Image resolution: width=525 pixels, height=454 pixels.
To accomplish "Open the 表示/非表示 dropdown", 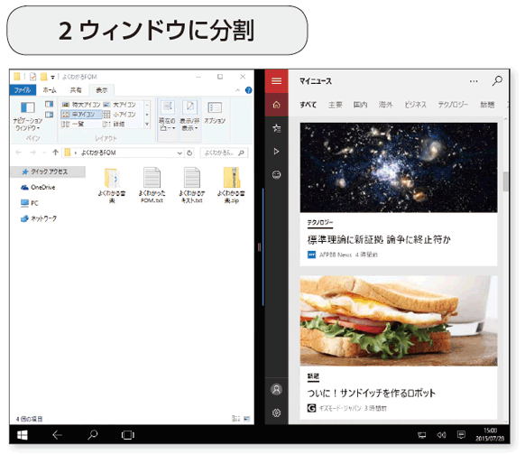I will 189,116.
